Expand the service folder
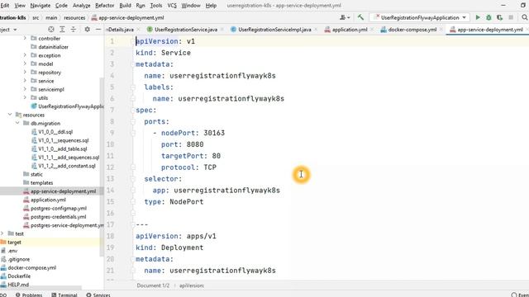This screenshot has height=297, width=529. pos(25,81)
